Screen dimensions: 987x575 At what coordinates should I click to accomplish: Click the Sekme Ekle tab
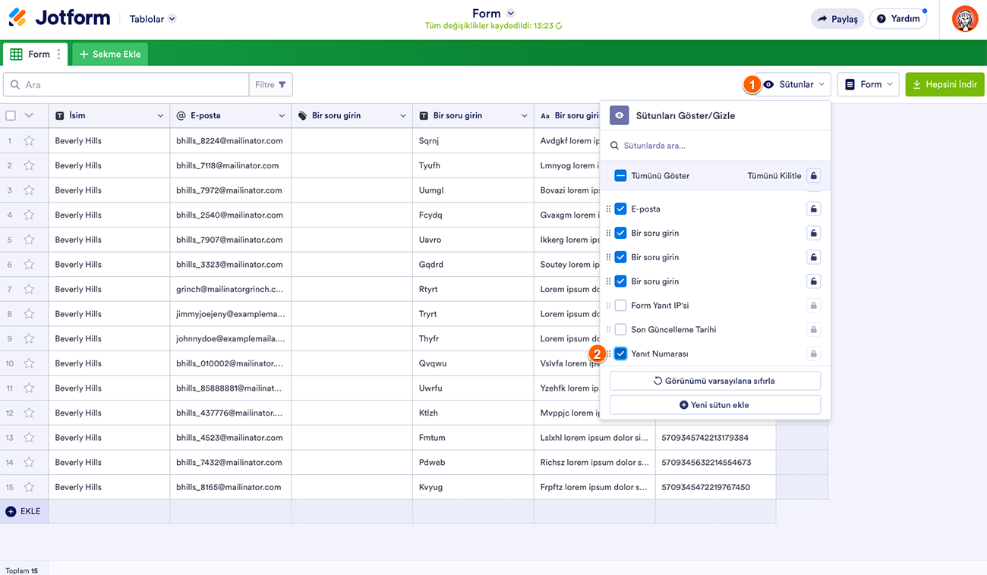click(110, 55)
